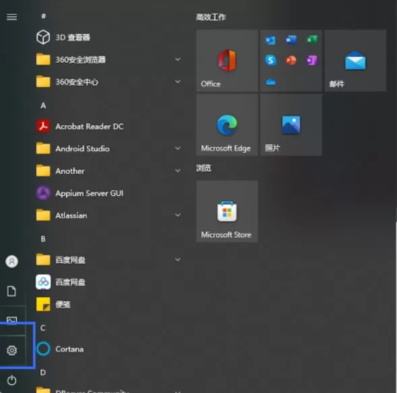This screenshot has width=397, height=393.
Task: Jump via the A letter header
Action: pyautogui.click(x=43, y=105)
